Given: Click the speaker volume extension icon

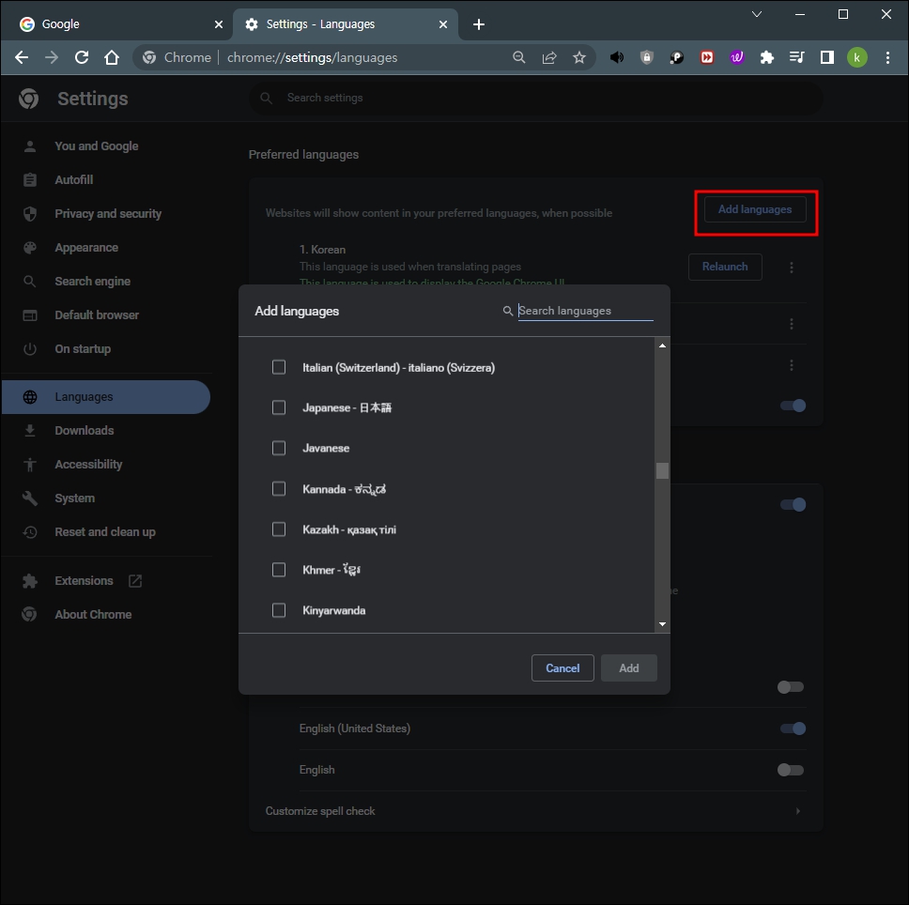Looking at the screenshot, I should pos(617,57).
